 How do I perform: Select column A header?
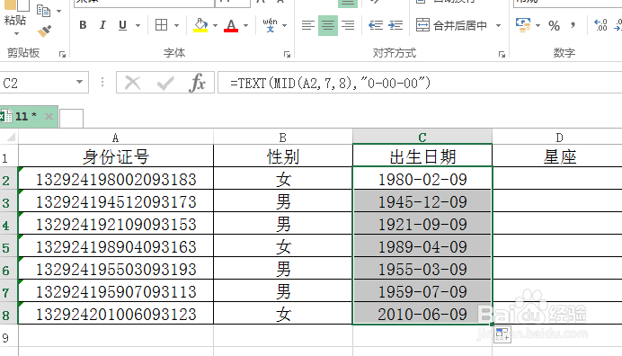click(115, 138)
